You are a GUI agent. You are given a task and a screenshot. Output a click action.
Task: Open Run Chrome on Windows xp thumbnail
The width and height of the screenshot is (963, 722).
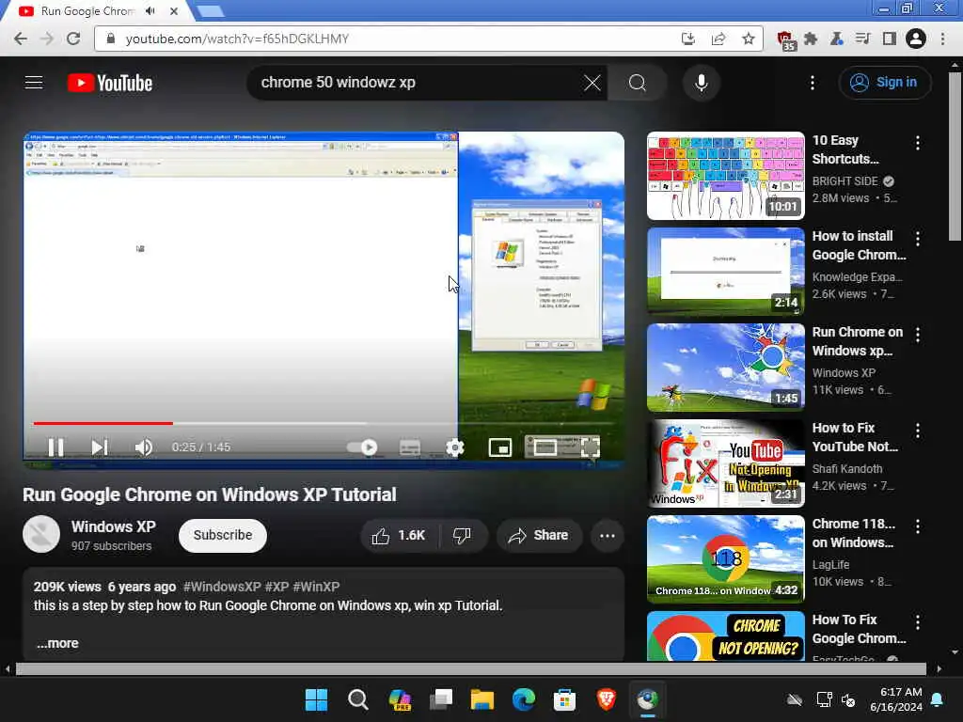pyautogui.click(x=725, y=368)
